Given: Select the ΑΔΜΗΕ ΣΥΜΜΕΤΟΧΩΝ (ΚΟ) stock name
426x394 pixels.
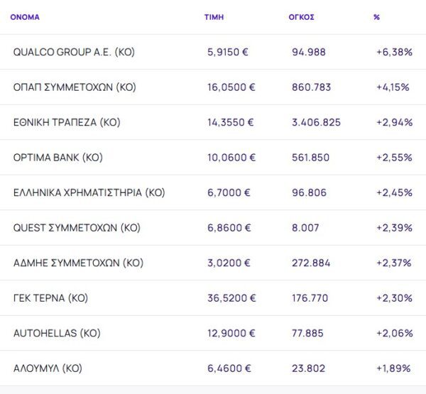Looking at the screenshot, I should click(x=78, y=263).
